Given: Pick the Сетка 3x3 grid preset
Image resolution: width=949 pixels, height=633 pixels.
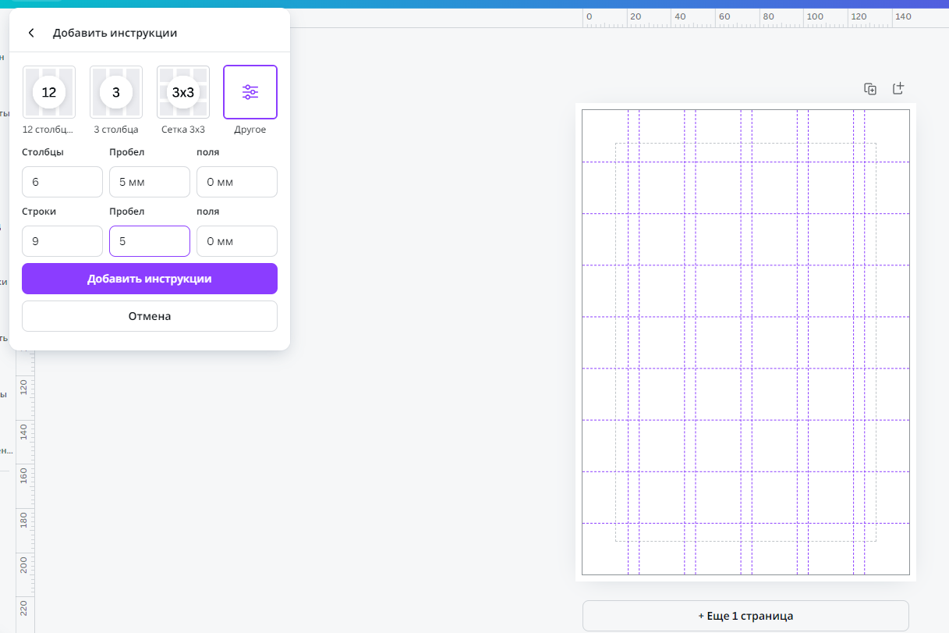Looking at the screenshot, I should tap(183, 92).
